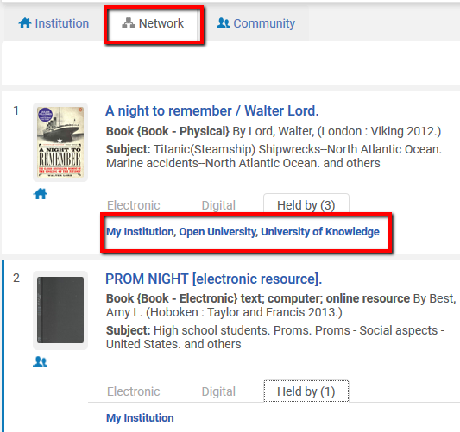The height and width of the screenshot is (432, 460).
Task: Click the house icon under first book cover
Action: coord(41,194)
